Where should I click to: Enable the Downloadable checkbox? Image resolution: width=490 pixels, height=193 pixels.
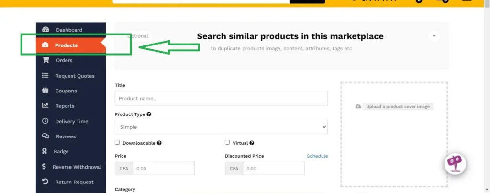(x=117, y=142)
